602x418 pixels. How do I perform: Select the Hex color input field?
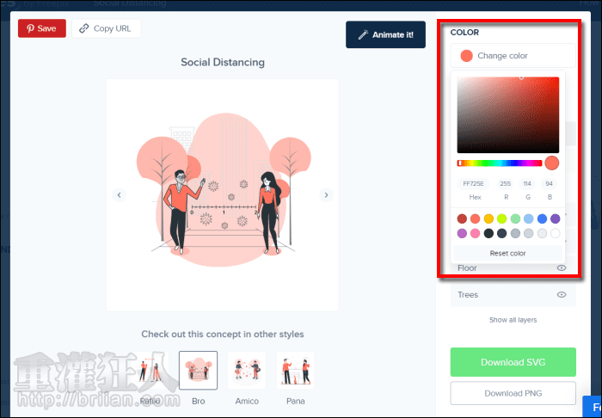pyautogui.click(x=474, y=184)
